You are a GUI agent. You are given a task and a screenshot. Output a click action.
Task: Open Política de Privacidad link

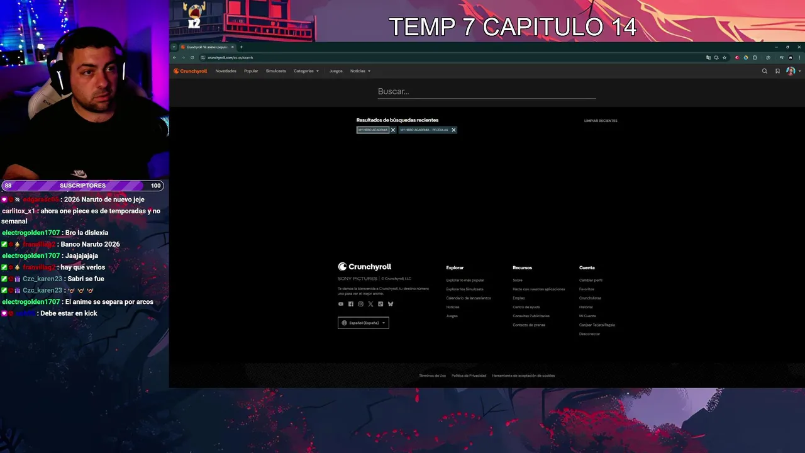[469, 376]
